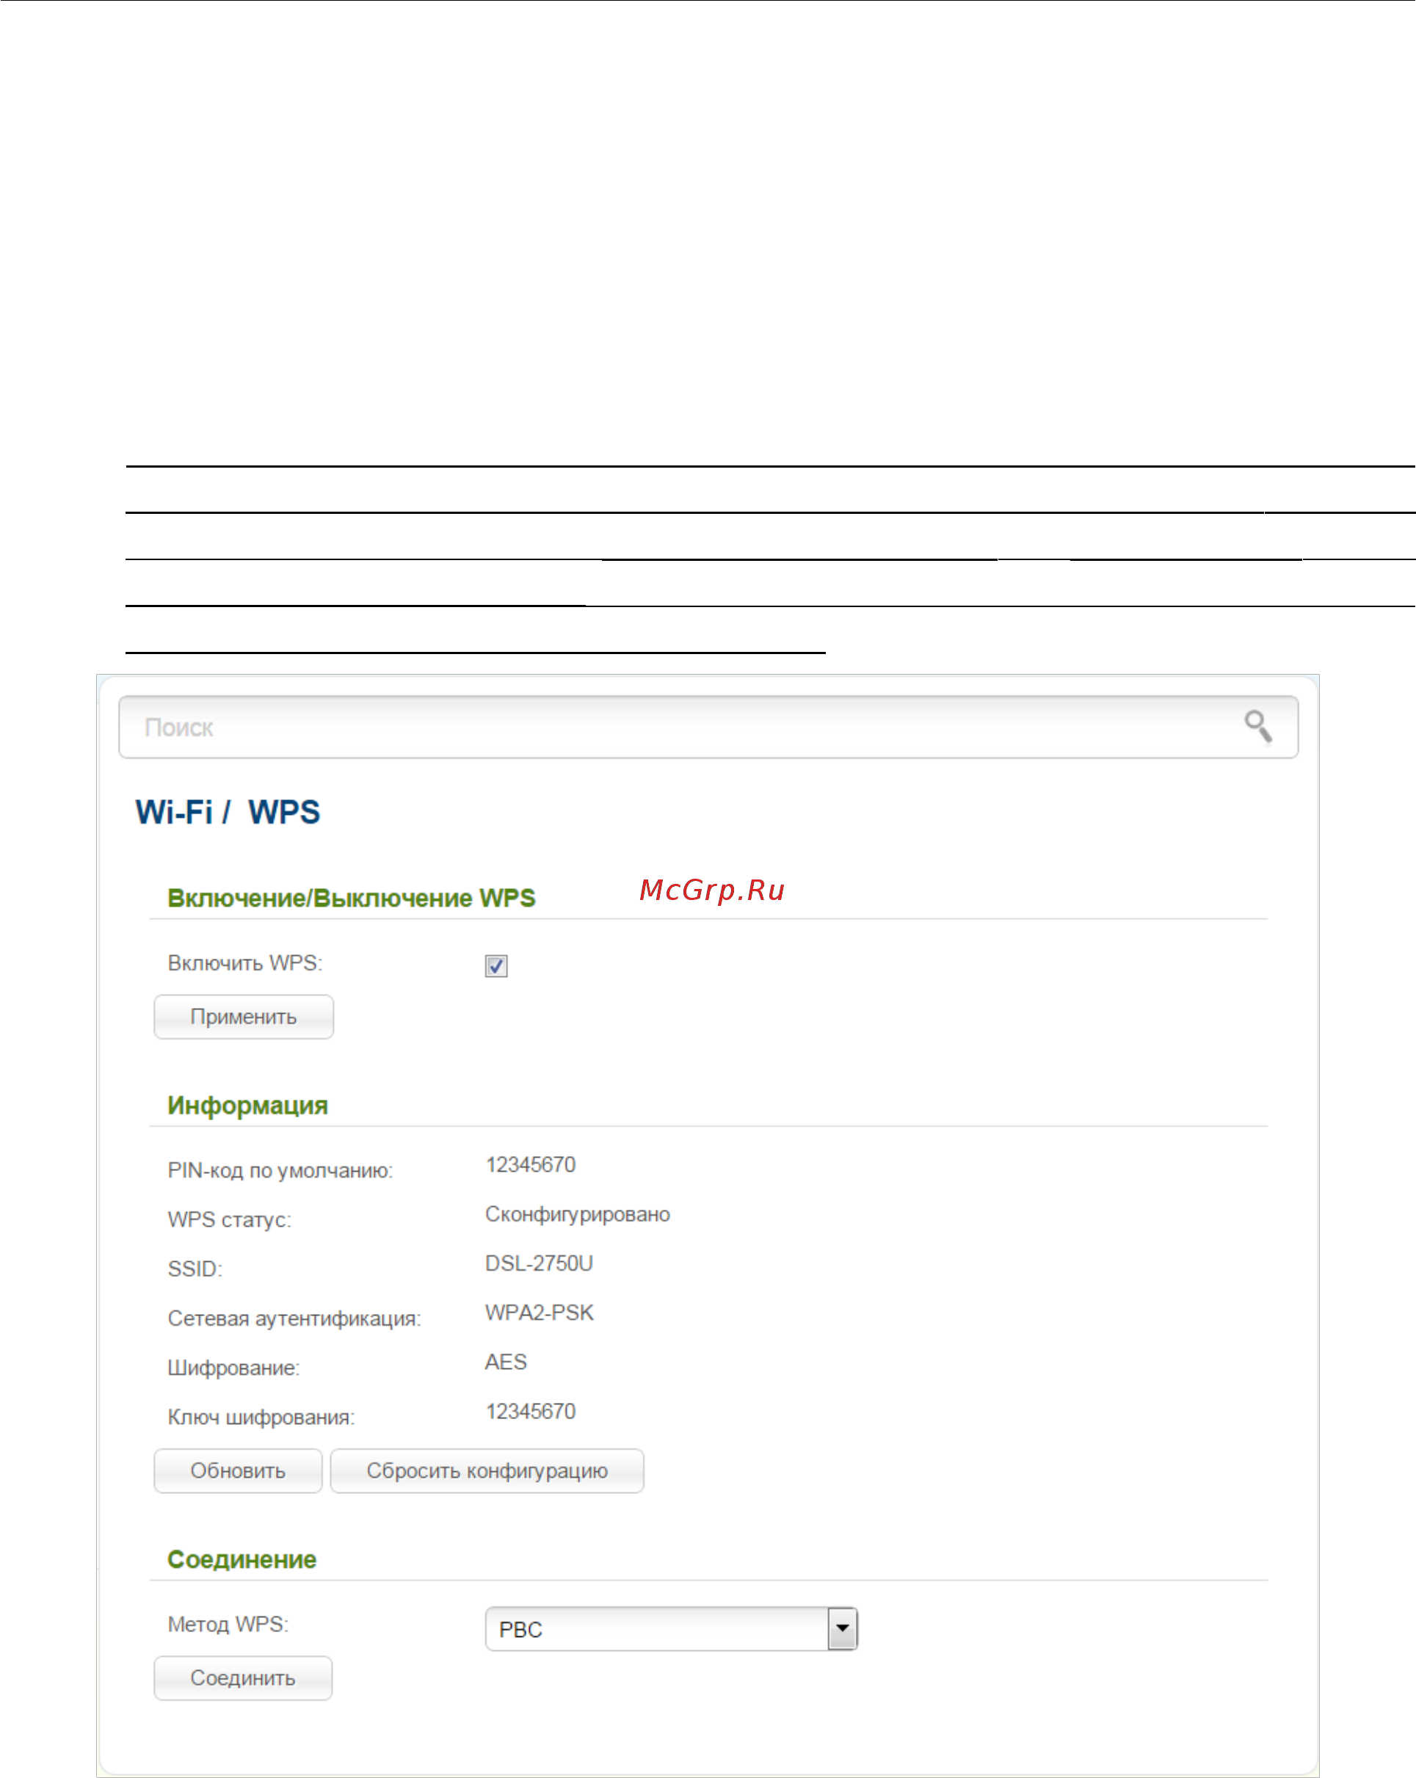Click the AES encryption value
1416x1778 pixels.
tap(506, 1362)
